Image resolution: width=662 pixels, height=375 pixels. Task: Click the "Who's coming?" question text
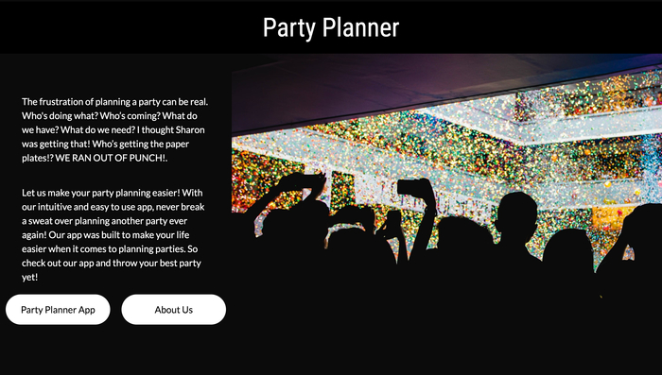[131, 116]
